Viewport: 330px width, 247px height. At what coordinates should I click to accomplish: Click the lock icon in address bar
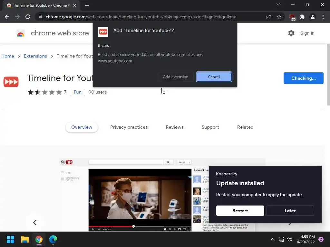pyautogui.click(x=41, y=17)
